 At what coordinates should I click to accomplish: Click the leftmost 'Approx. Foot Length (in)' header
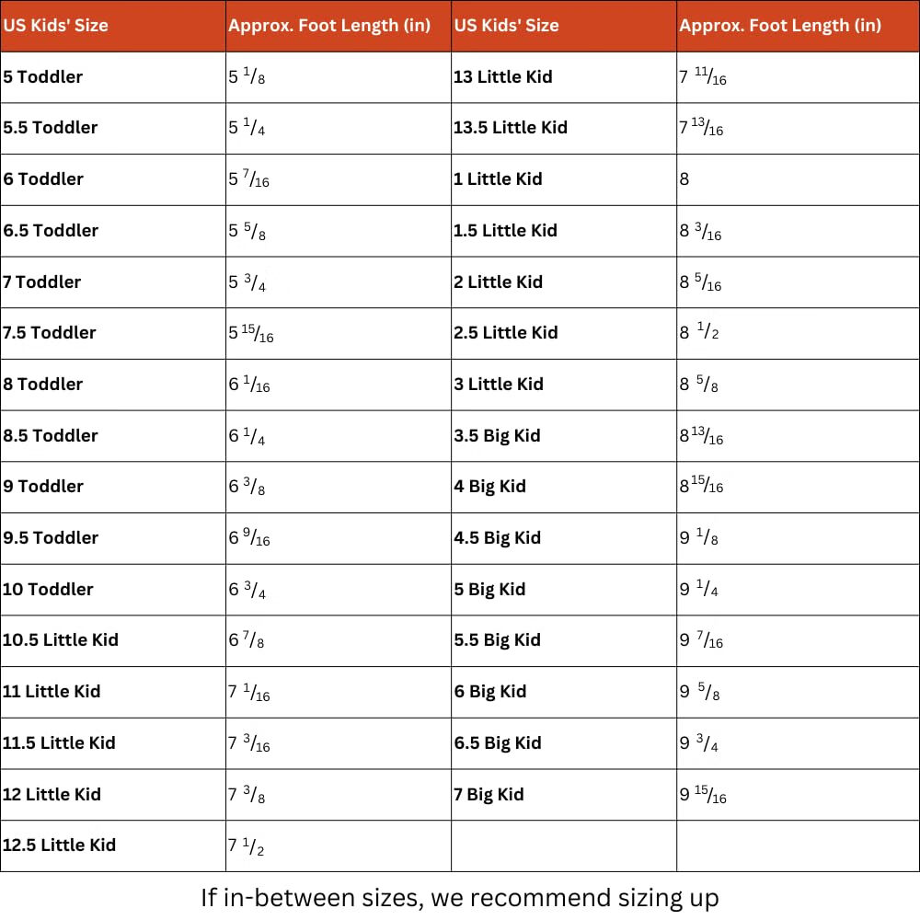point(329,26)
